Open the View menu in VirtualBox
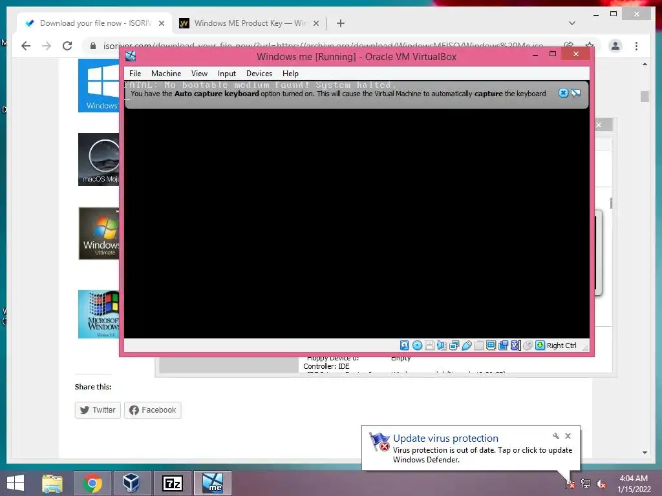662x496 pixels. [199, 74]
